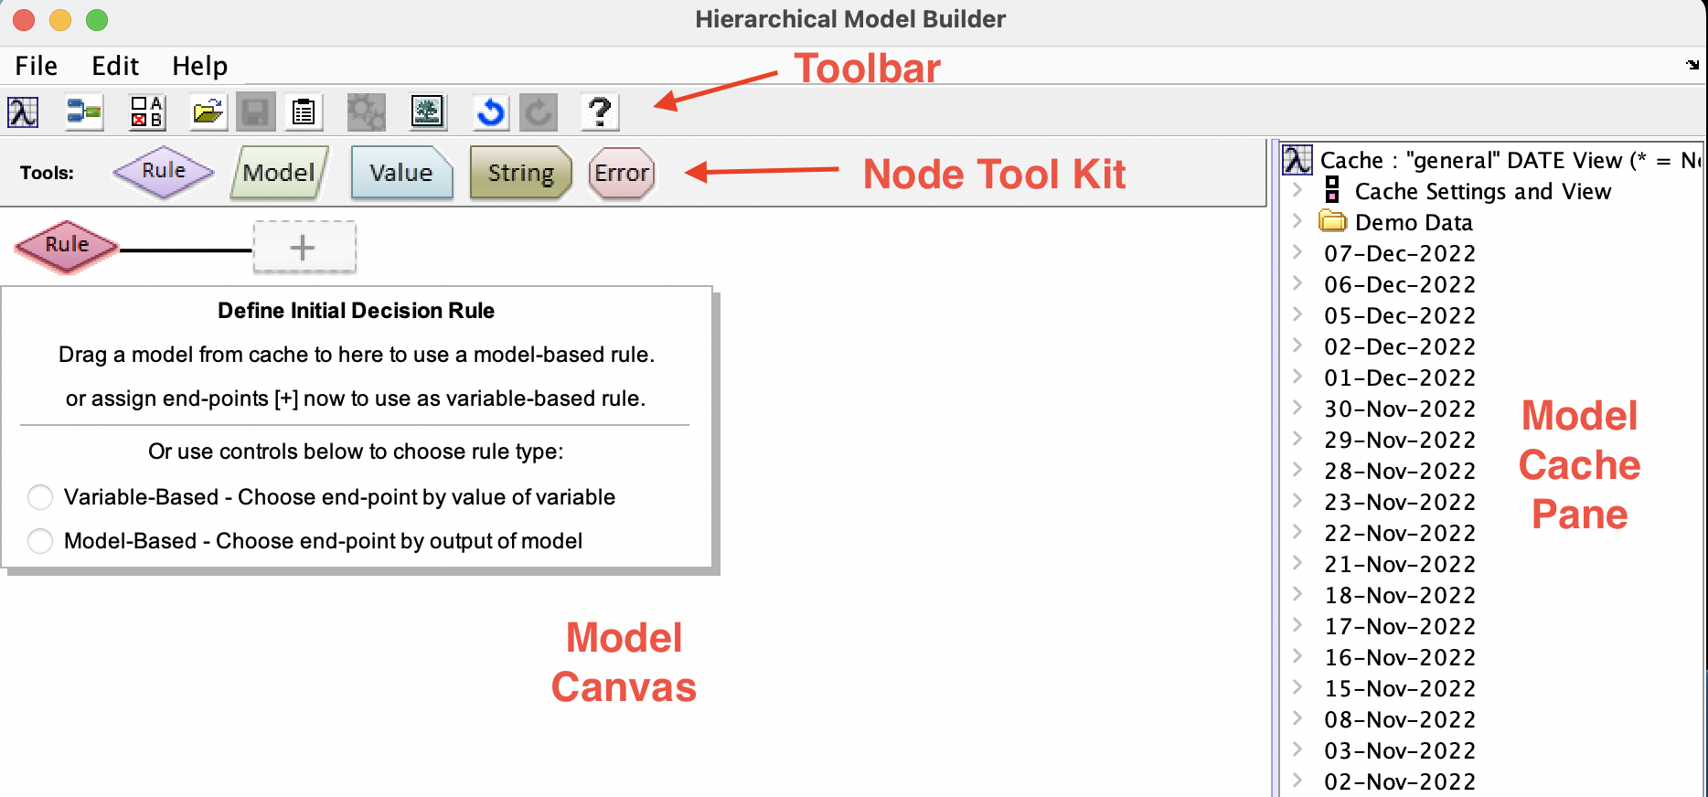
Task: Select the red Error node tool
Action: (622, 173)
